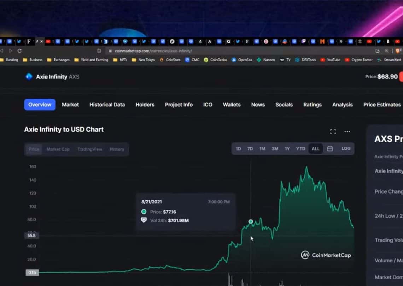The height and width of the screenshot is (286, 403).
Task: Open the Nansen bookmark
Action: [x=266, y=60]
